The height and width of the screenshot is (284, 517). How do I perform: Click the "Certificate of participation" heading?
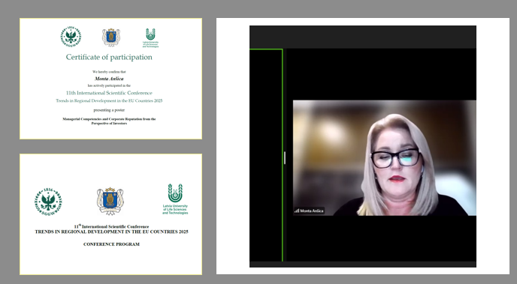tap(109, 57)
